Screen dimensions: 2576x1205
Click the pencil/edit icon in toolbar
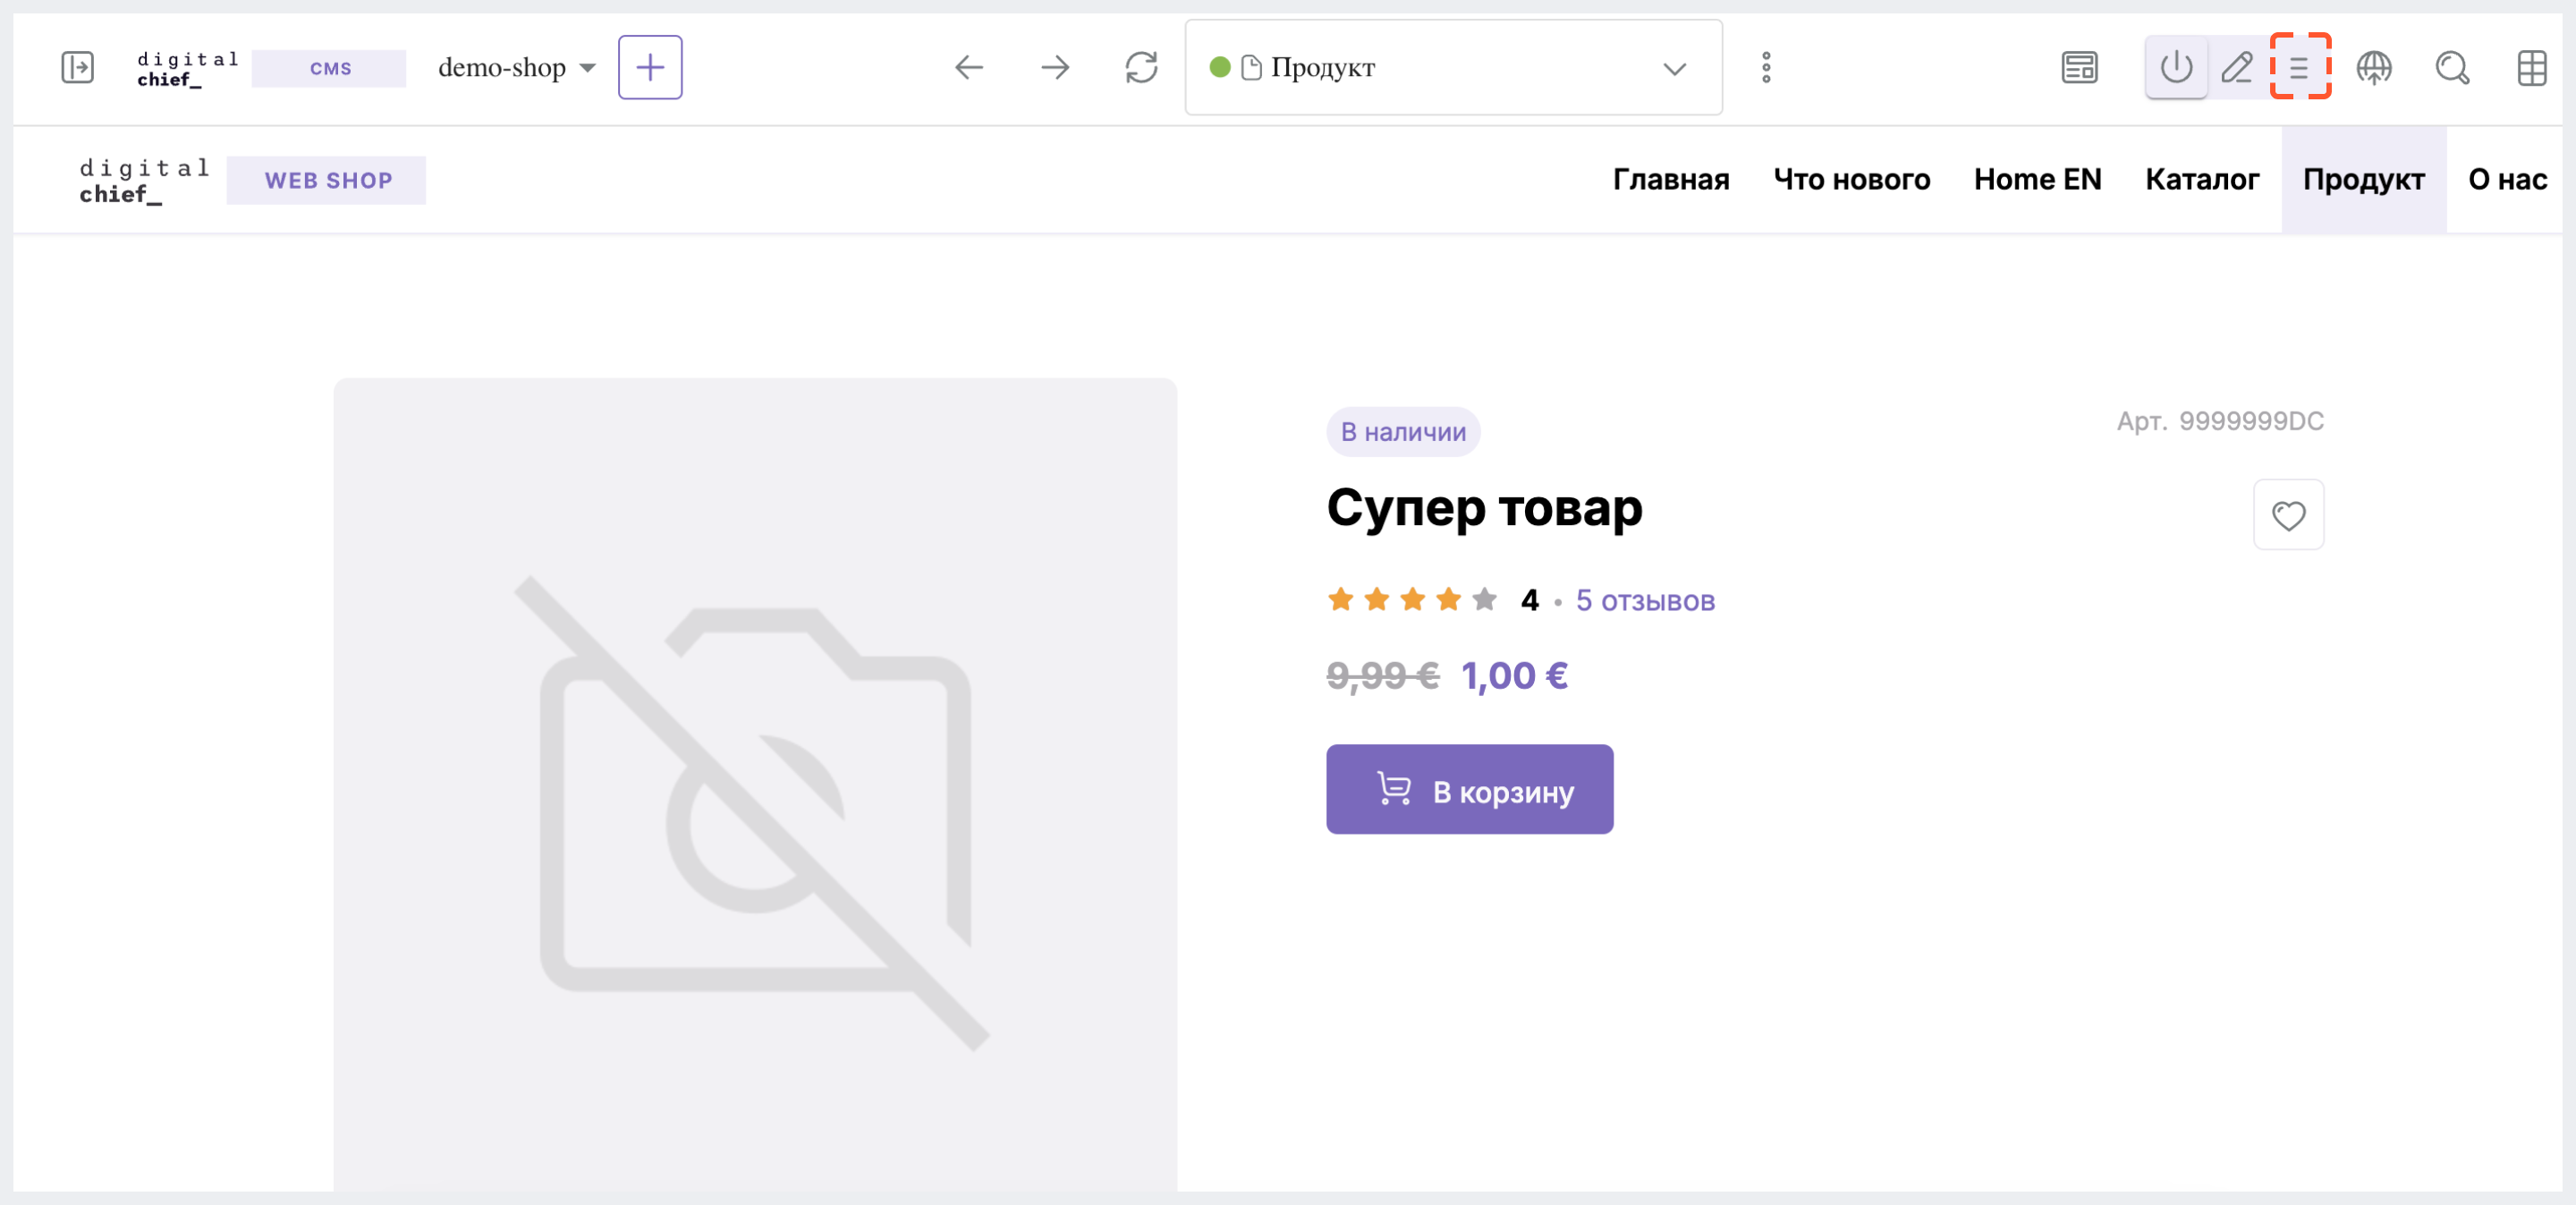(2238, 67)
